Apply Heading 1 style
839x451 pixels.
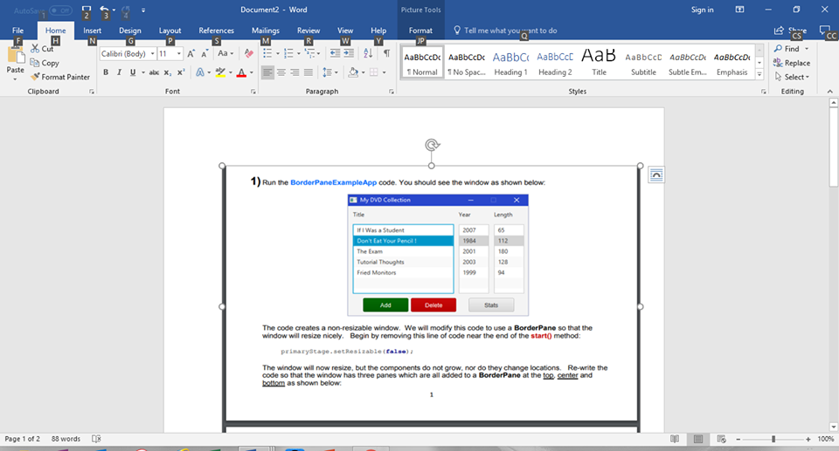[510, 63]
